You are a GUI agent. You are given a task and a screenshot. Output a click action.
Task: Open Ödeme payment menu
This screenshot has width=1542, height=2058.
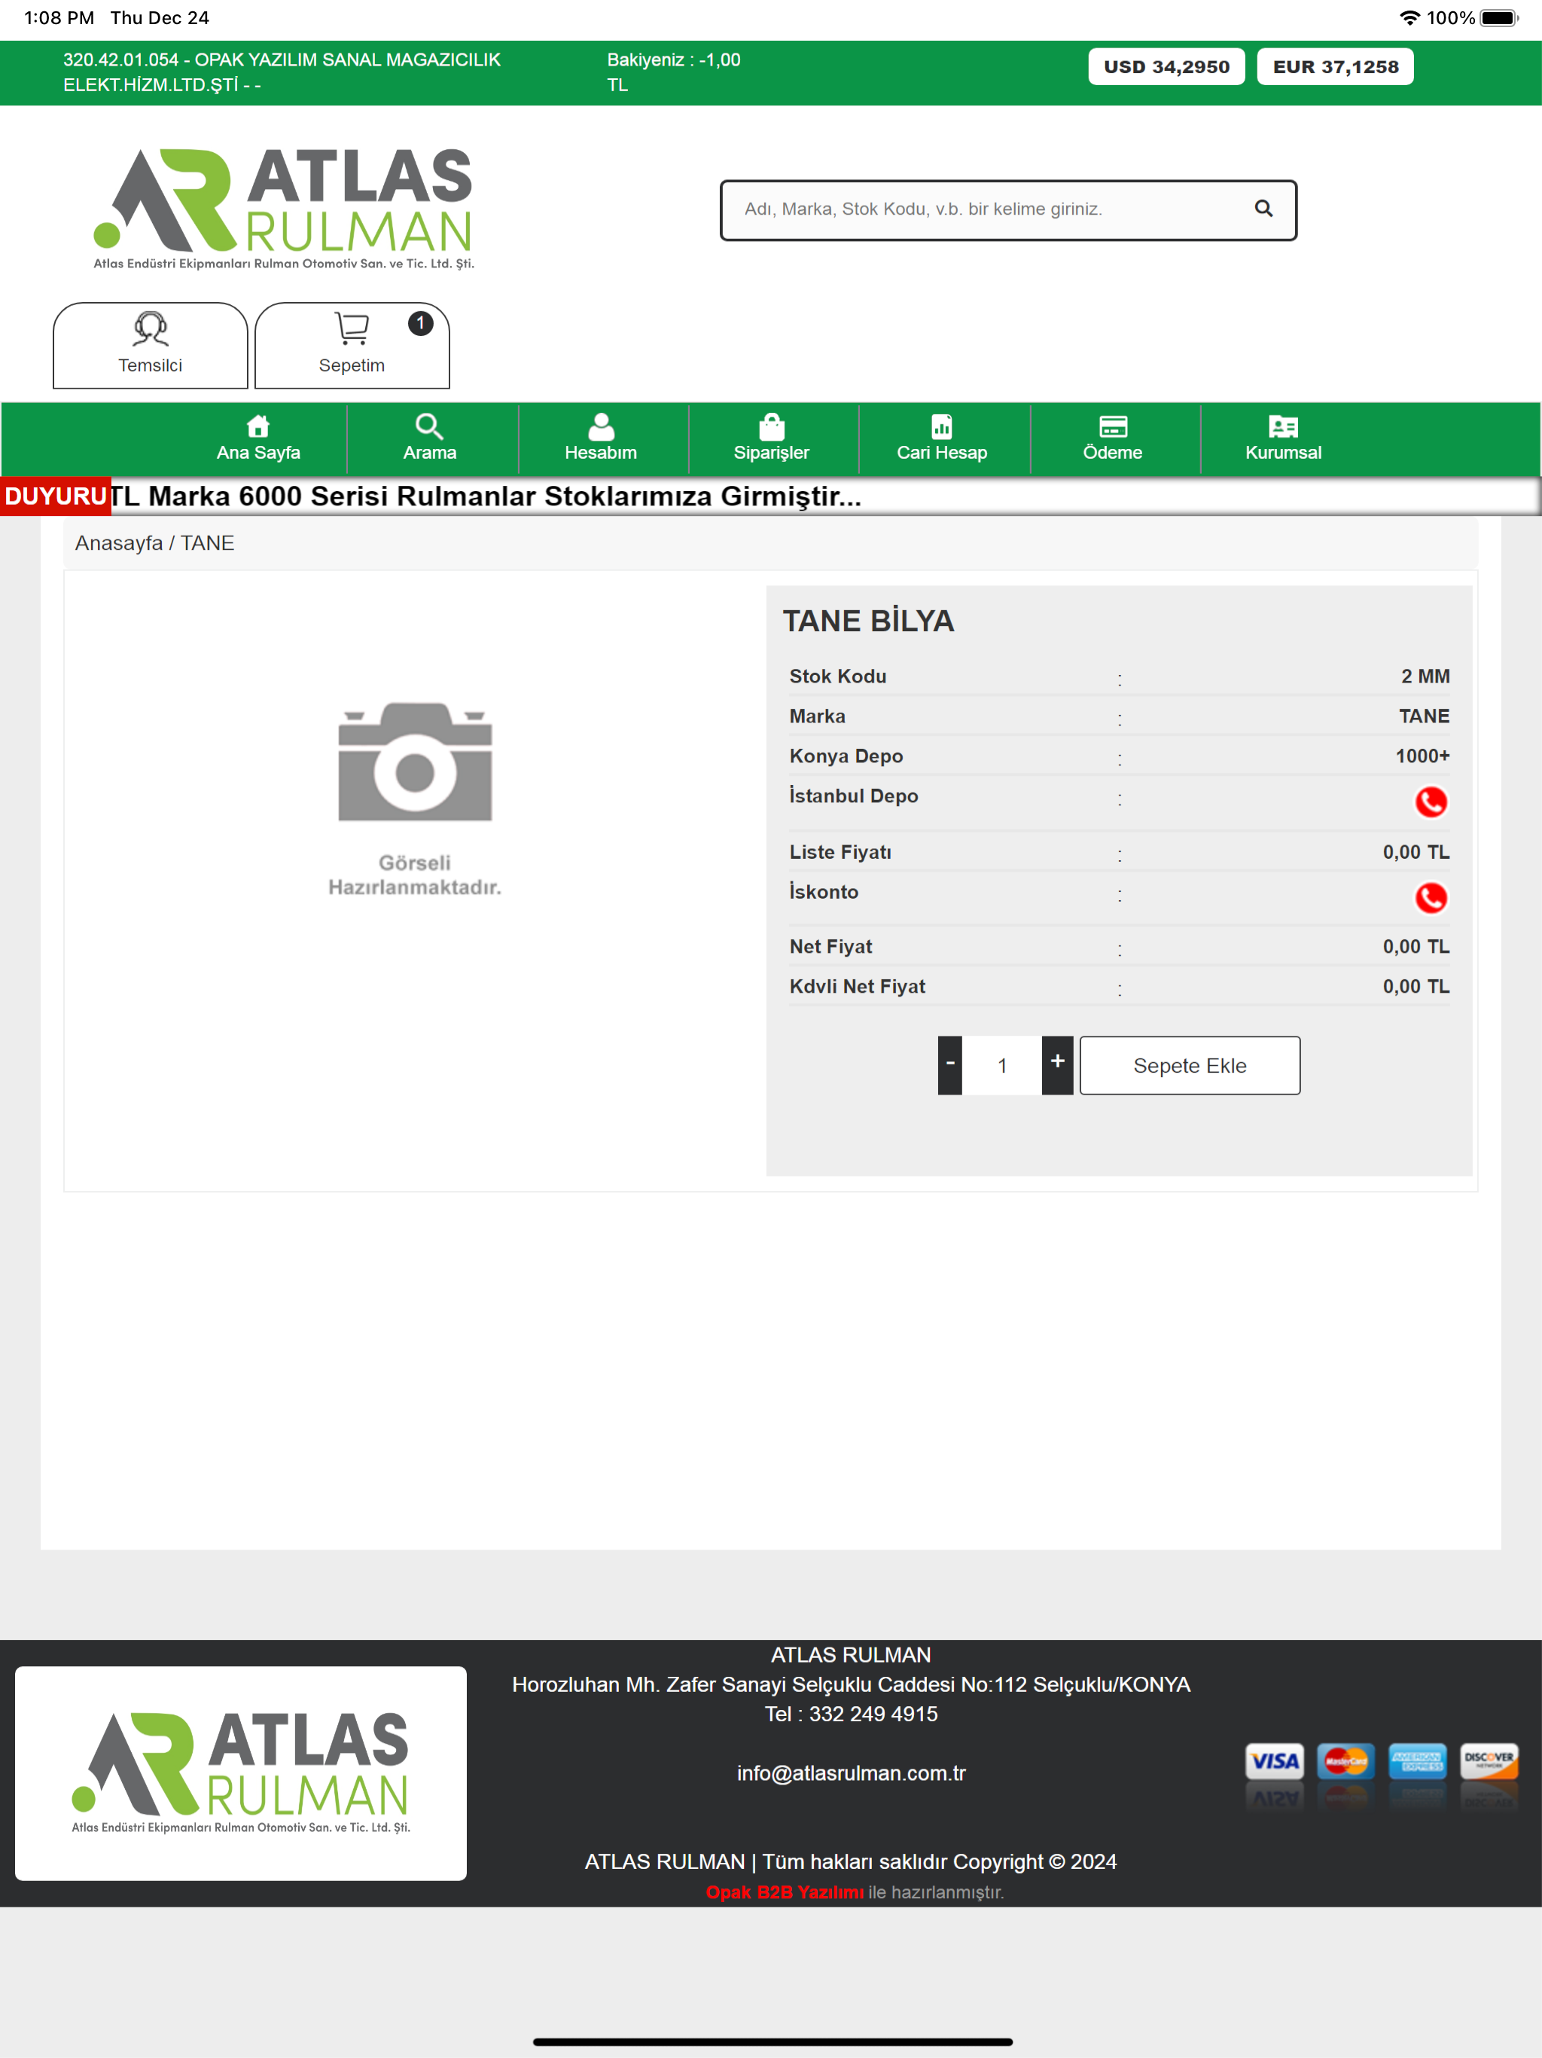tap(1112, 439)
